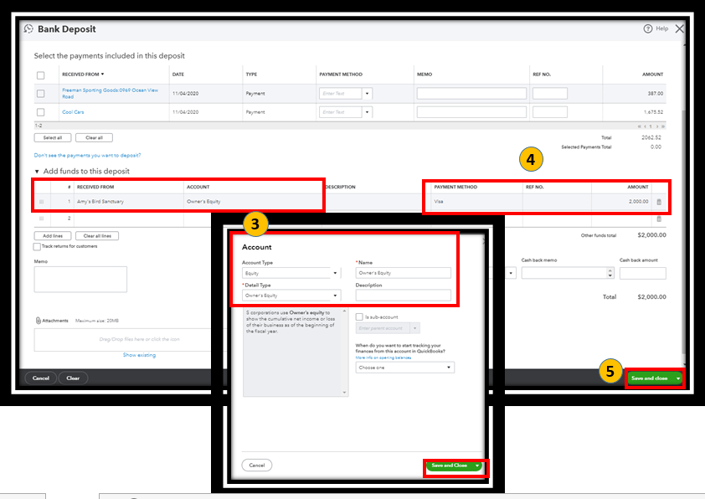The image size is (705, 499).
Task: Click the Ref No. field in Freeman row
Action: (550, 94)
